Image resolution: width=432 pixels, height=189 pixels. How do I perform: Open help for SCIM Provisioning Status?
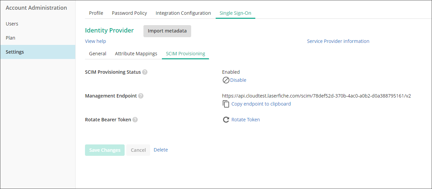click(145, 72)
